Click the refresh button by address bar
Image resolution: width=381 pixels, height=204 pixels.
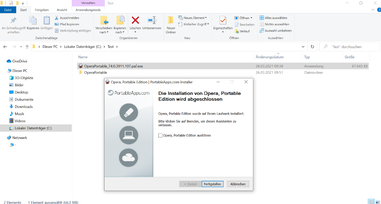[x=312, y=47]
